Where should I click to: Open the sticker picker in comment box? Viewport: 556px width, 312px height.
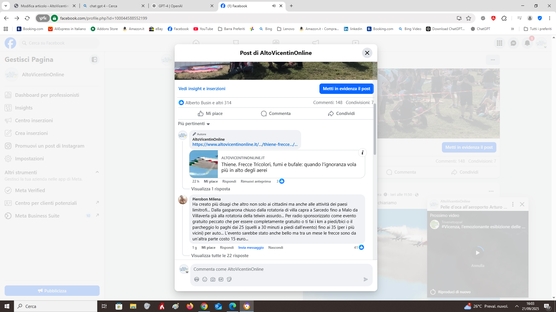click(x=229, y=279)
